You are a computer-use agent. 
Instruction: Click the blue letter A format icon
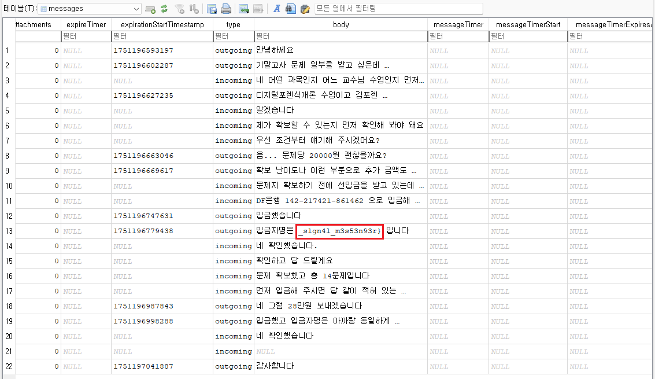click(277, 9)
